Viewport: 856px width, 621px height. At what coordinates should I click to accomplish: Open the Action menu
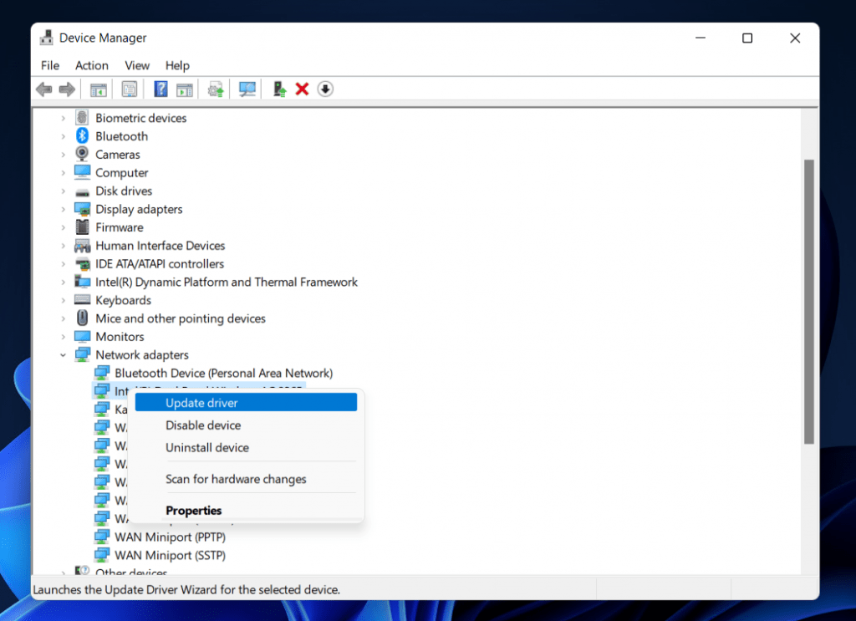click(x=92, y=65)
